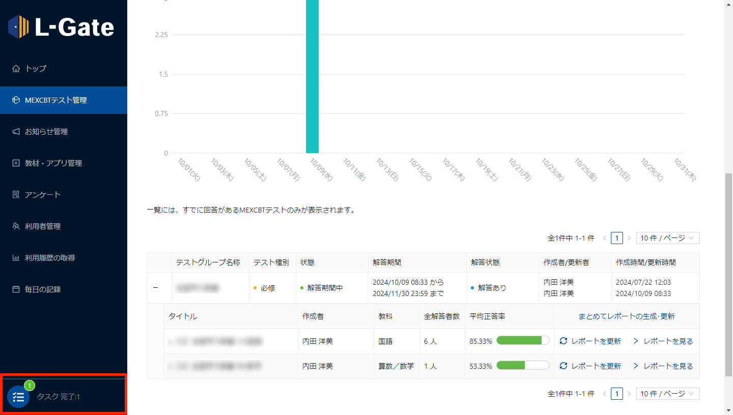
Task: Collapse the expanded test group row
Action: pyautogui.click(x=156, y=288)
